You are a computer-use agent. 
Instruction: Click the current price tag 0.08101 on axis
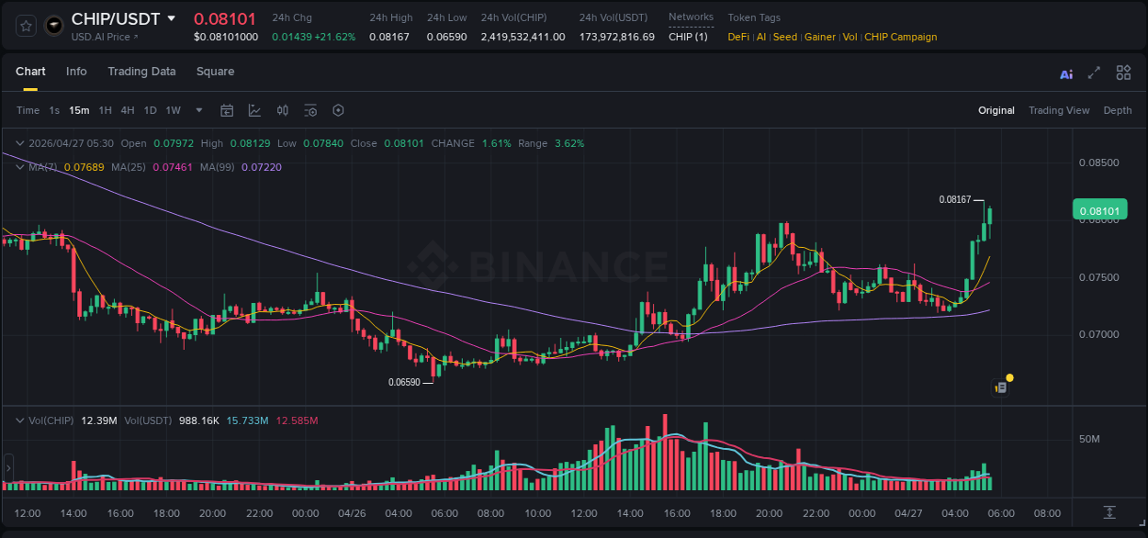1098,211
